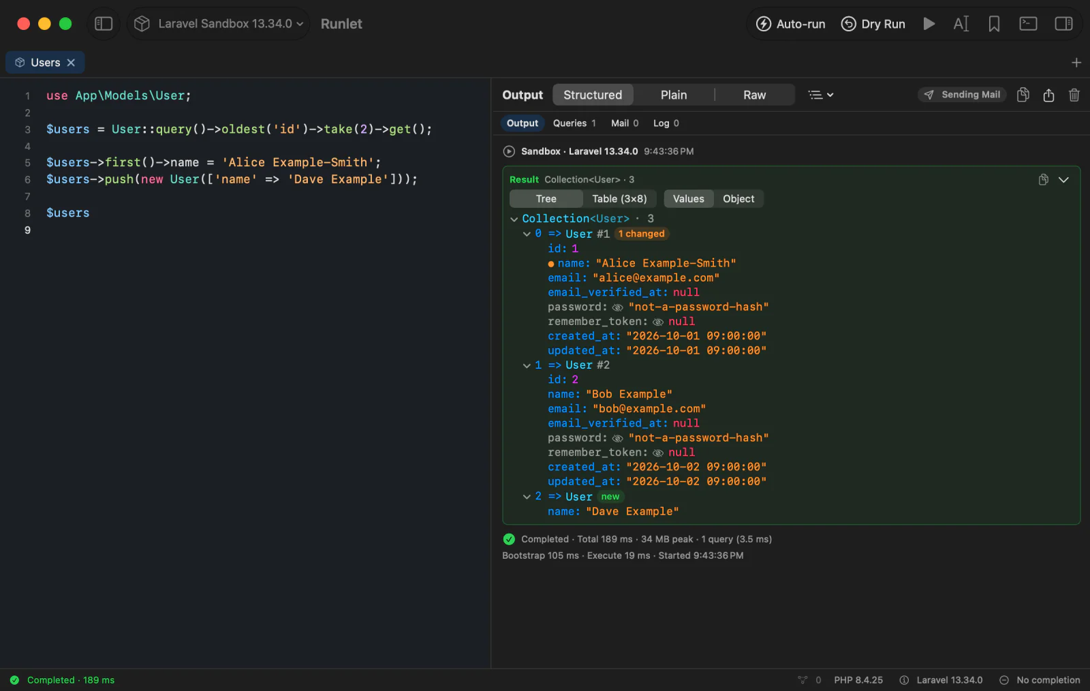Switch output to Plain view
This screenshot has height=691, width=1090.
(674, 95)
